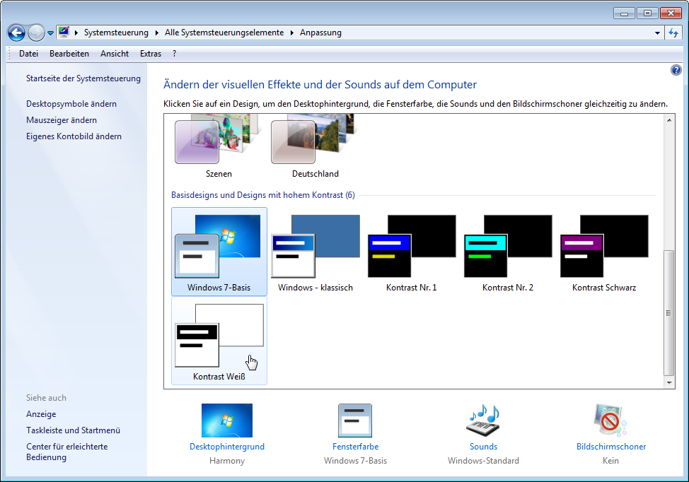Viewport: 689px width, 482px height.
Task: Click Anpassung breadcrumb
Action: [x=320, y=33]
